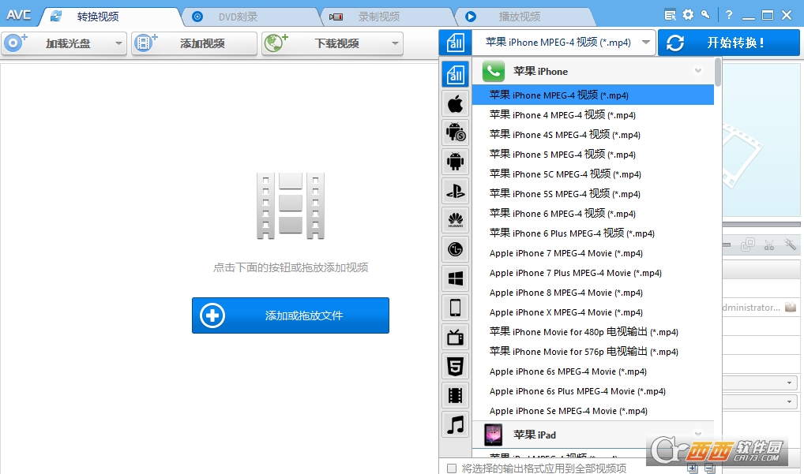
Task: Select 苹果 iPhone MPEG-4 视频 (*.mp4) entry
Action: pos(593,95)
